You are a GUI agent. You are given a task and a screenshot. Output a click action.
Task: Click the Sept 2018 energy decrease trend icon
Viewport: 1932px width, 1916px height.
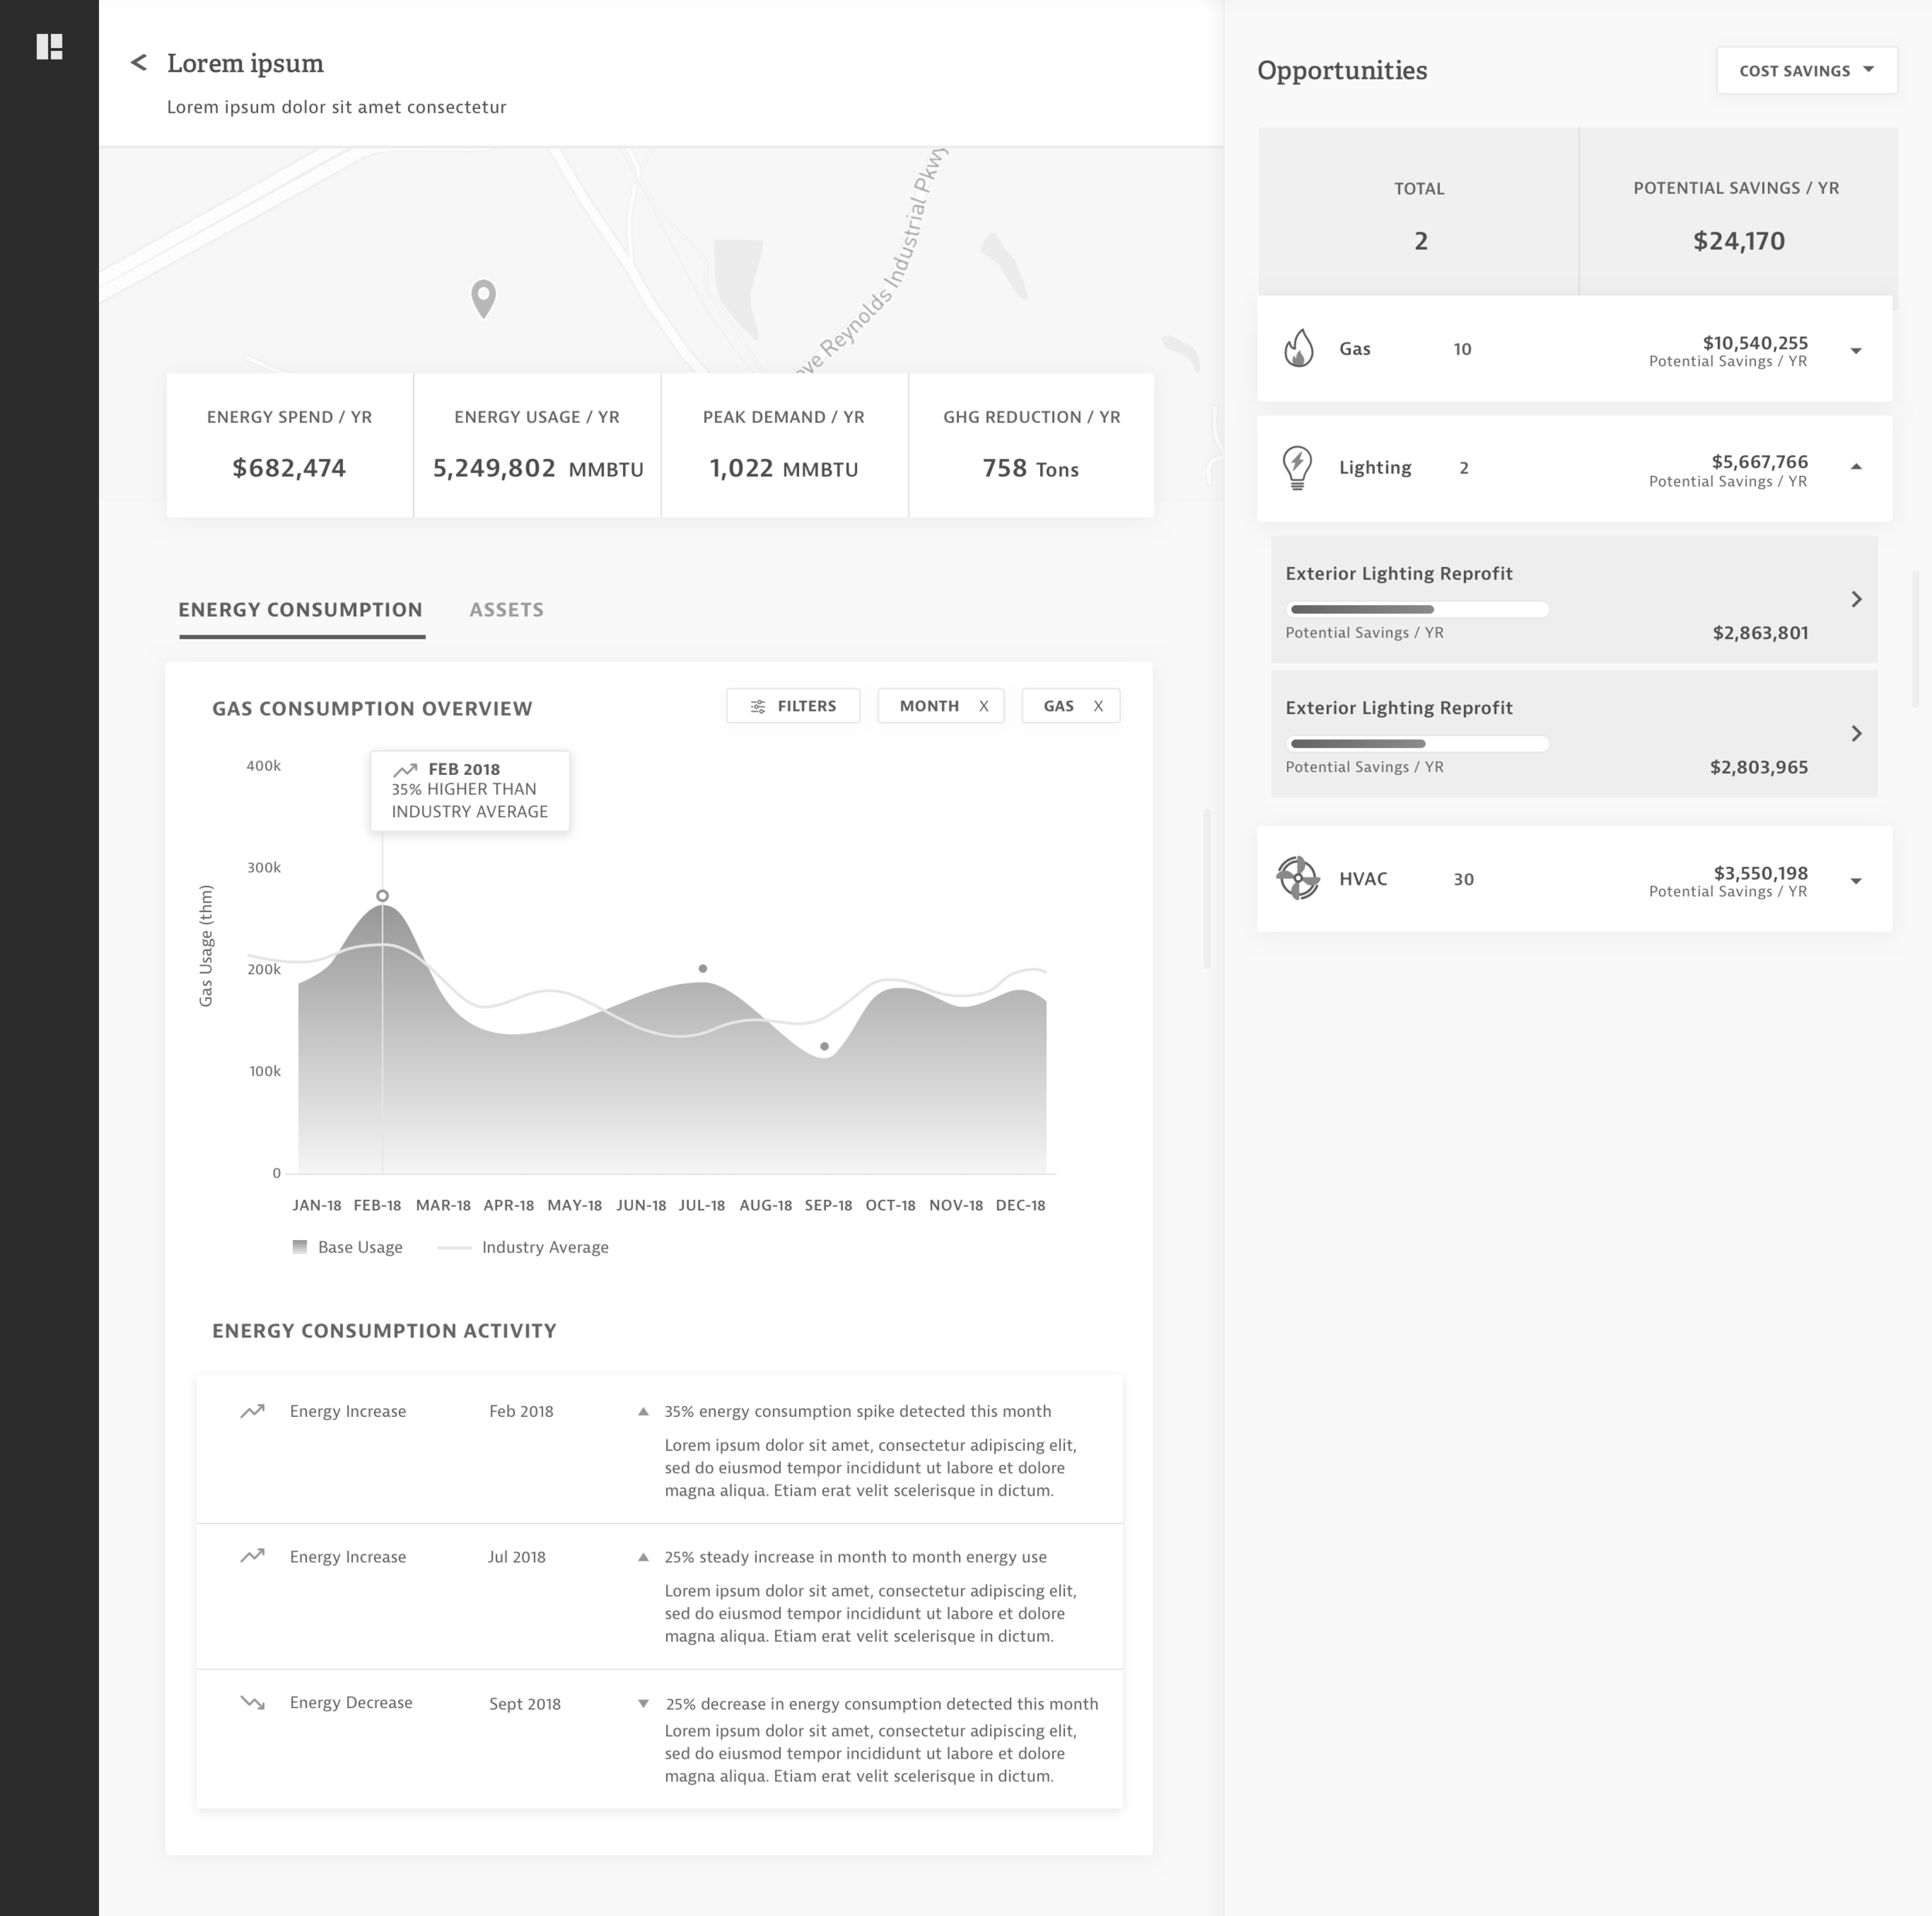tap(252, 1703)
